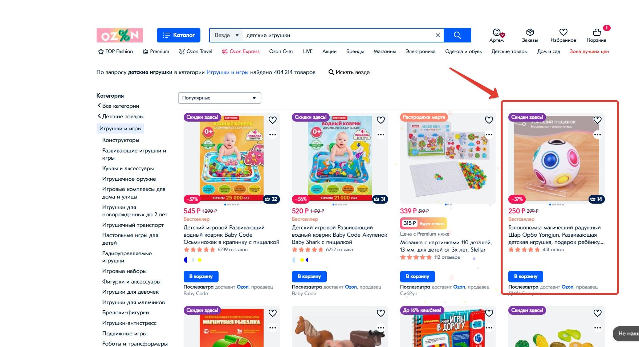639x347 pixels.
Task: Clear search field with X icon
Action: pyautogui.click(x=437, y=35)
